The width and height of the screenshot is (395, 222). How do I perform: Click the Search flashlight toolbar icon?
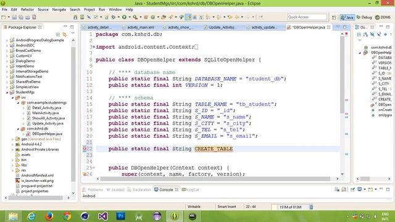[170, 17]
